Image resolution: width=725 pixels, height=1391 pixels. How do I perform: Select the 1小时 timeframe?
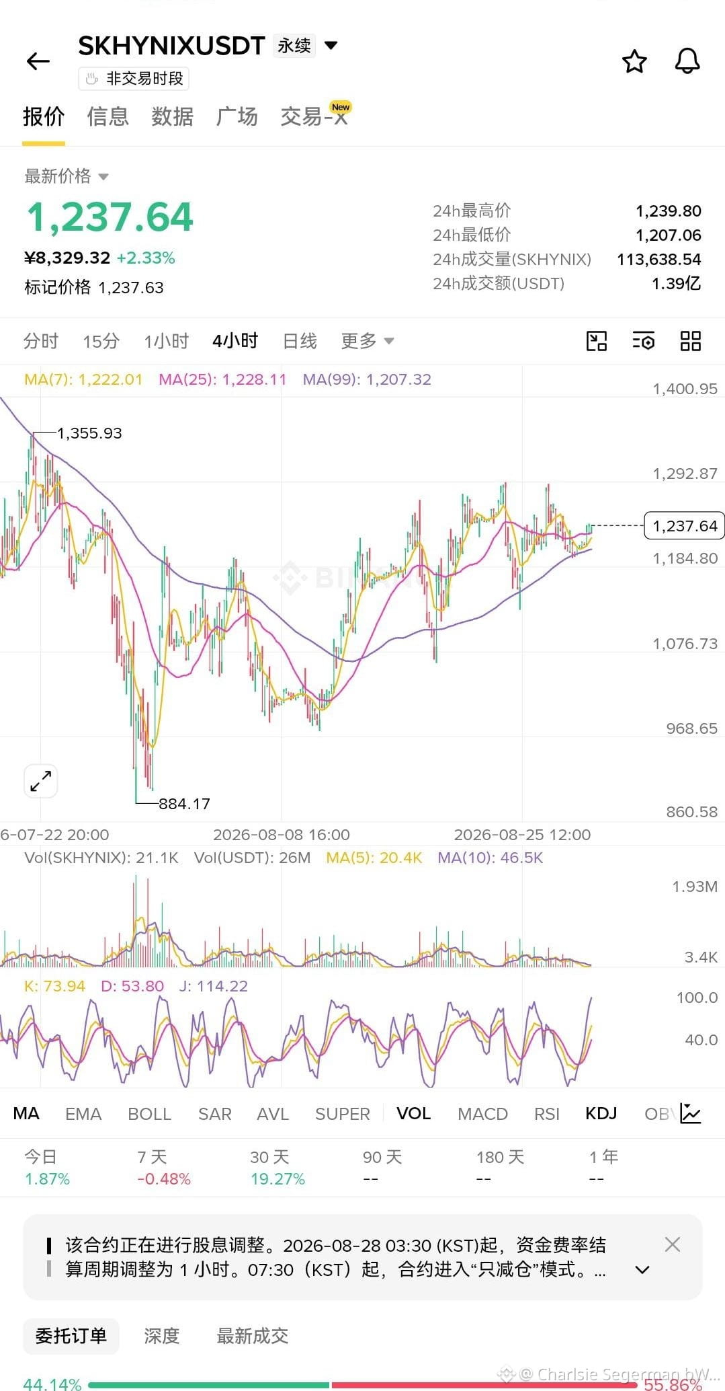(166, 341)
